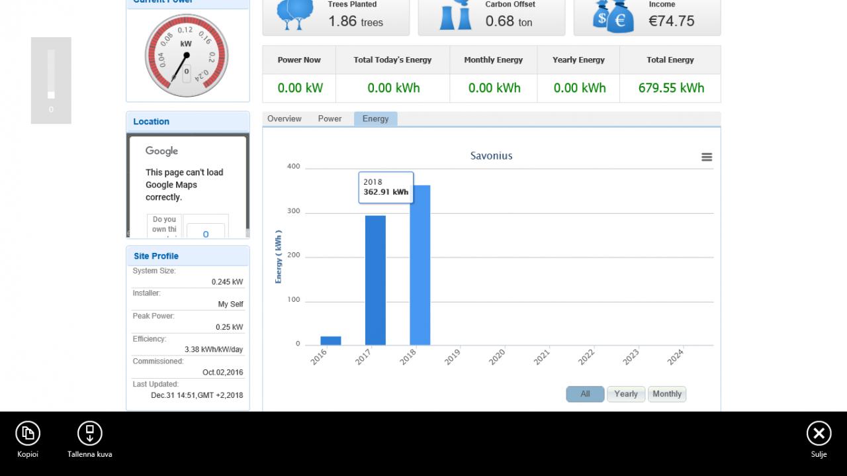Screen dimensions: 847x476
Task: Click the Google logo in Location panel
Action: click(162, 151)
